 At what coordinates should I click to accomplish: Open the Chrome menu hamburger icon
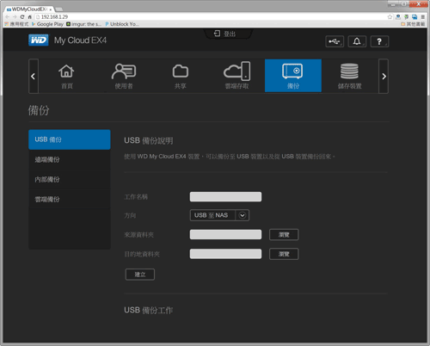pos(423,17)
